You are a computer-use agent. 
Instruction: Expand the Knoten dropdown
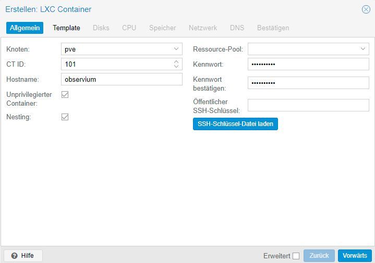(176, 49)
